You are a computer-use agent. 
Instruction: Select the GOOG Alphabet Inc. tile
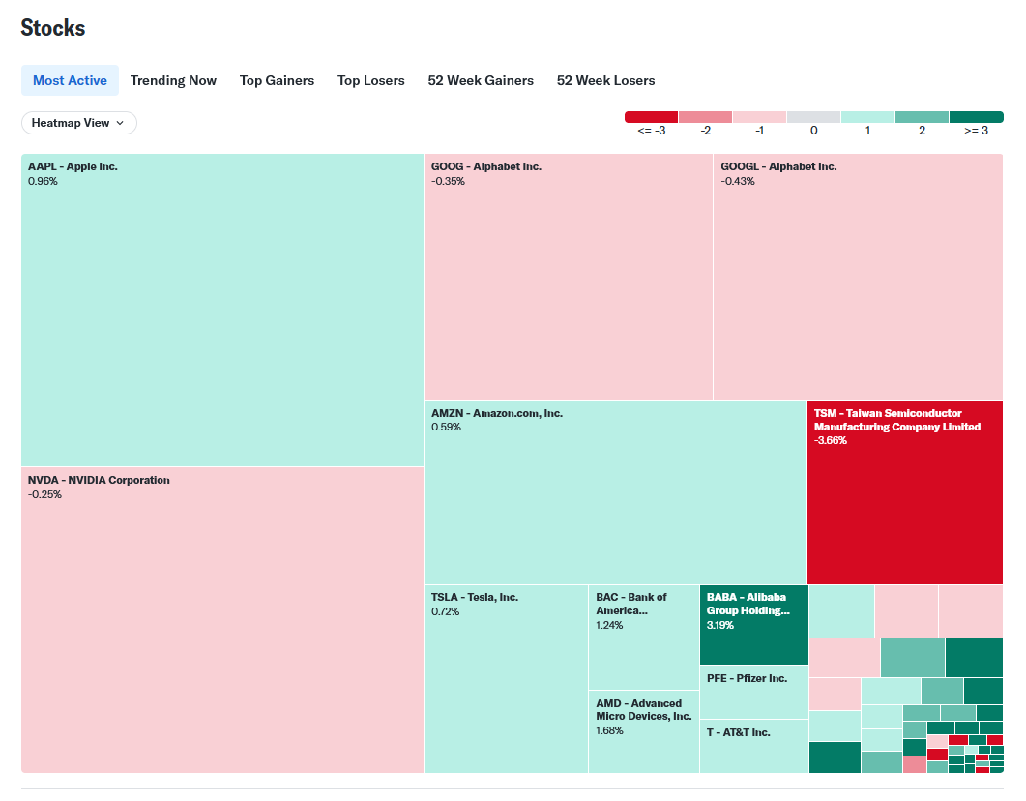pyautogui.click(x=569, y=277)
